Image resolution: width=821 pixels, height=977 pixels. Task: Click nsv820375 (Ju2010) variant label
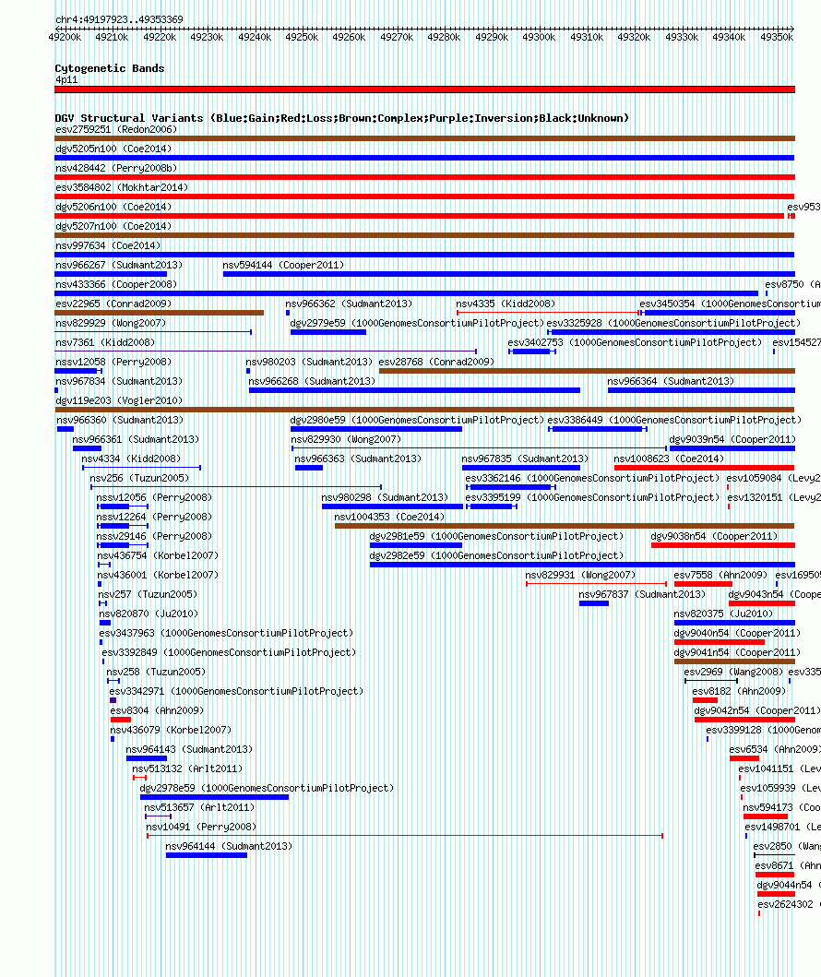click(x=723, y=613)
